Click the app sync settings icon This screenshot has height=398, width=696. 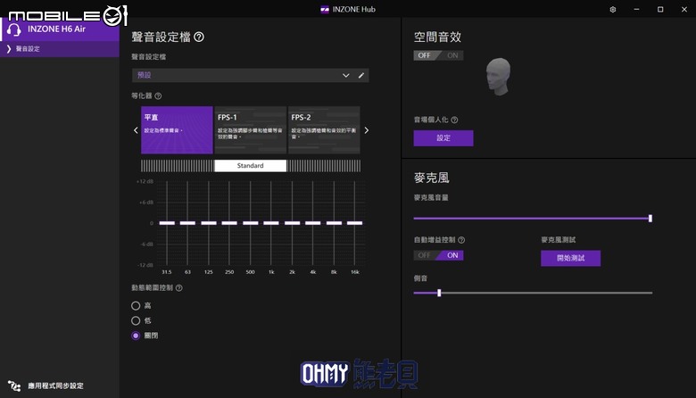click(13, 386)
